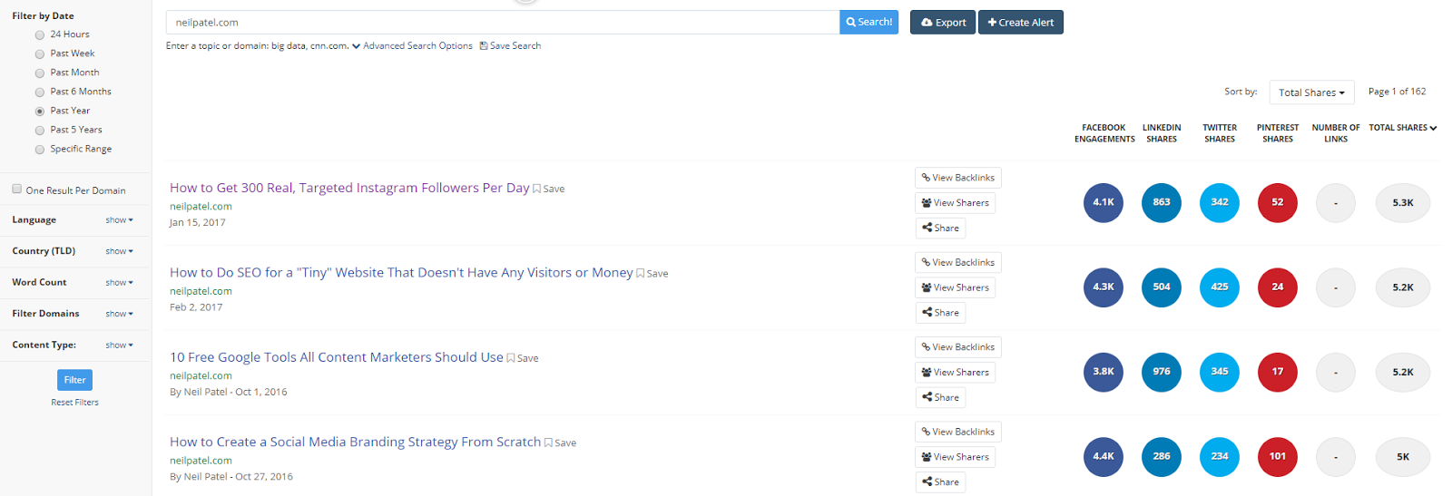Select the Specific Range radio button
The width and height of the screenshot is (1452, 496).
click(39, 149)
